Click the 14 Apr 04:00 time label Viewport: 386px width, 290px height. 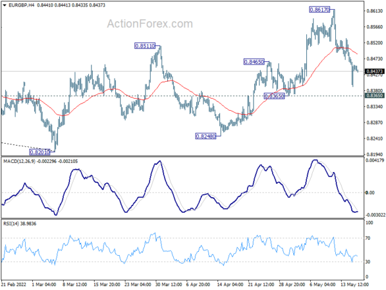pos(230,285)
